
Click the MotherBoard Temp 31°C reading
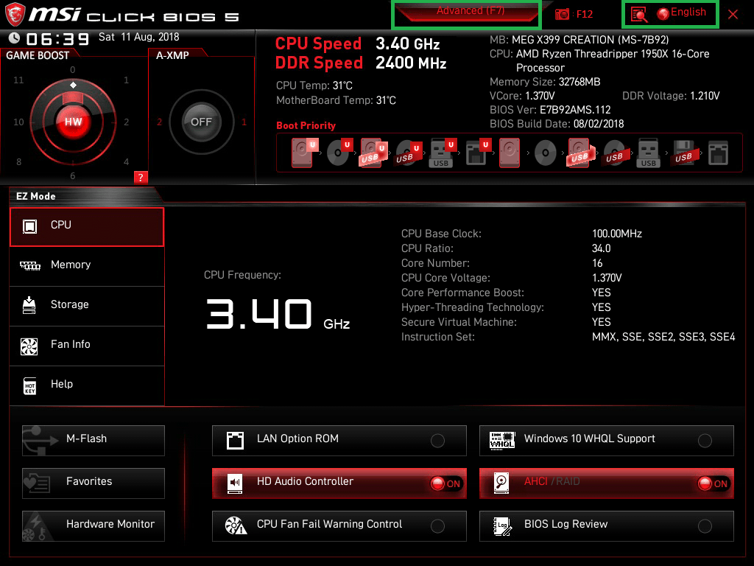(336, 100)
